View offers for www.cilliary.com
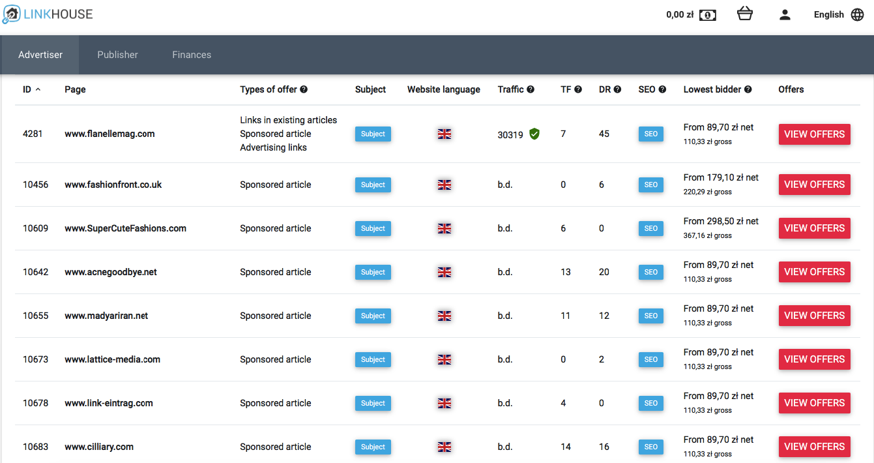Image resolution: width=874 pixels, height=463 pixels. coord(815,447)
